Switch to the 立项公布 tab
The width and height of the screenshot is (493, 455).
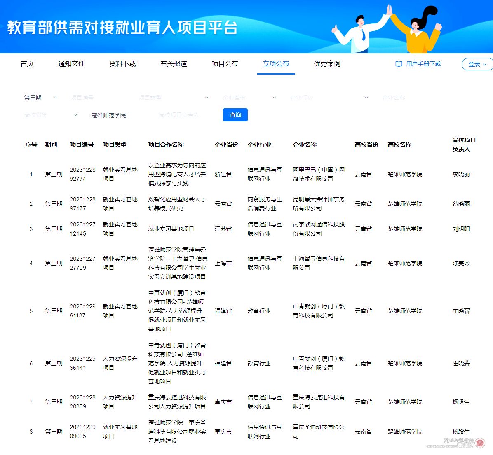(276, 64)
